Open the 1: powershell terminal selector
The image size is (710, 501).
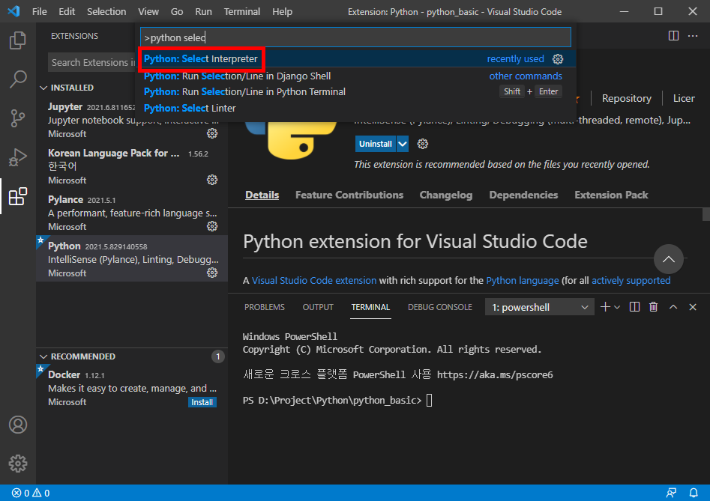(x=539, y=308)
